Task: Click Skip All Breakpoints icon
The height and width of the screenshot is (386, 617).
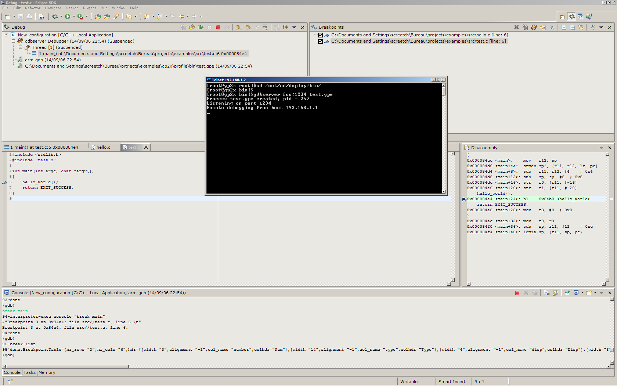Action: click(552, 27)
